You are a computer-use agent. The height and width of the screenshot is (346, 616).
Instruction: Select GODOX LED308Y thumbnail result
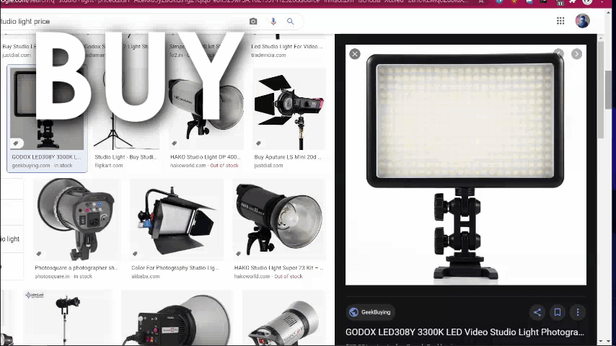[47, 108]
